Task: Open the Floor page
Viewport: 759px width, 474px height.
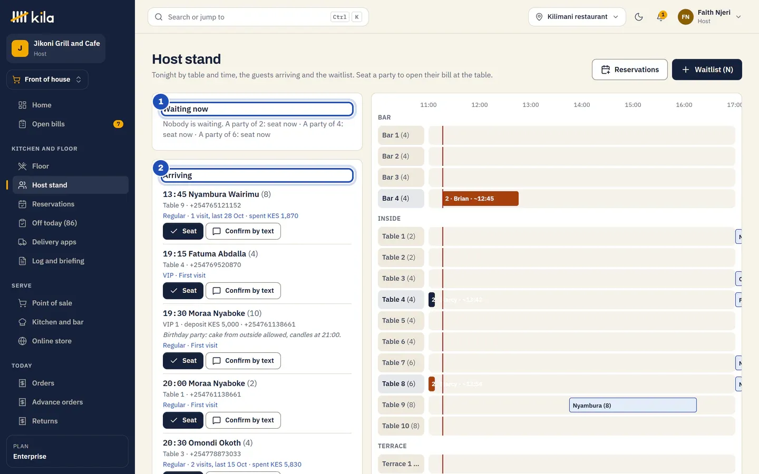Action: [71, 166]
